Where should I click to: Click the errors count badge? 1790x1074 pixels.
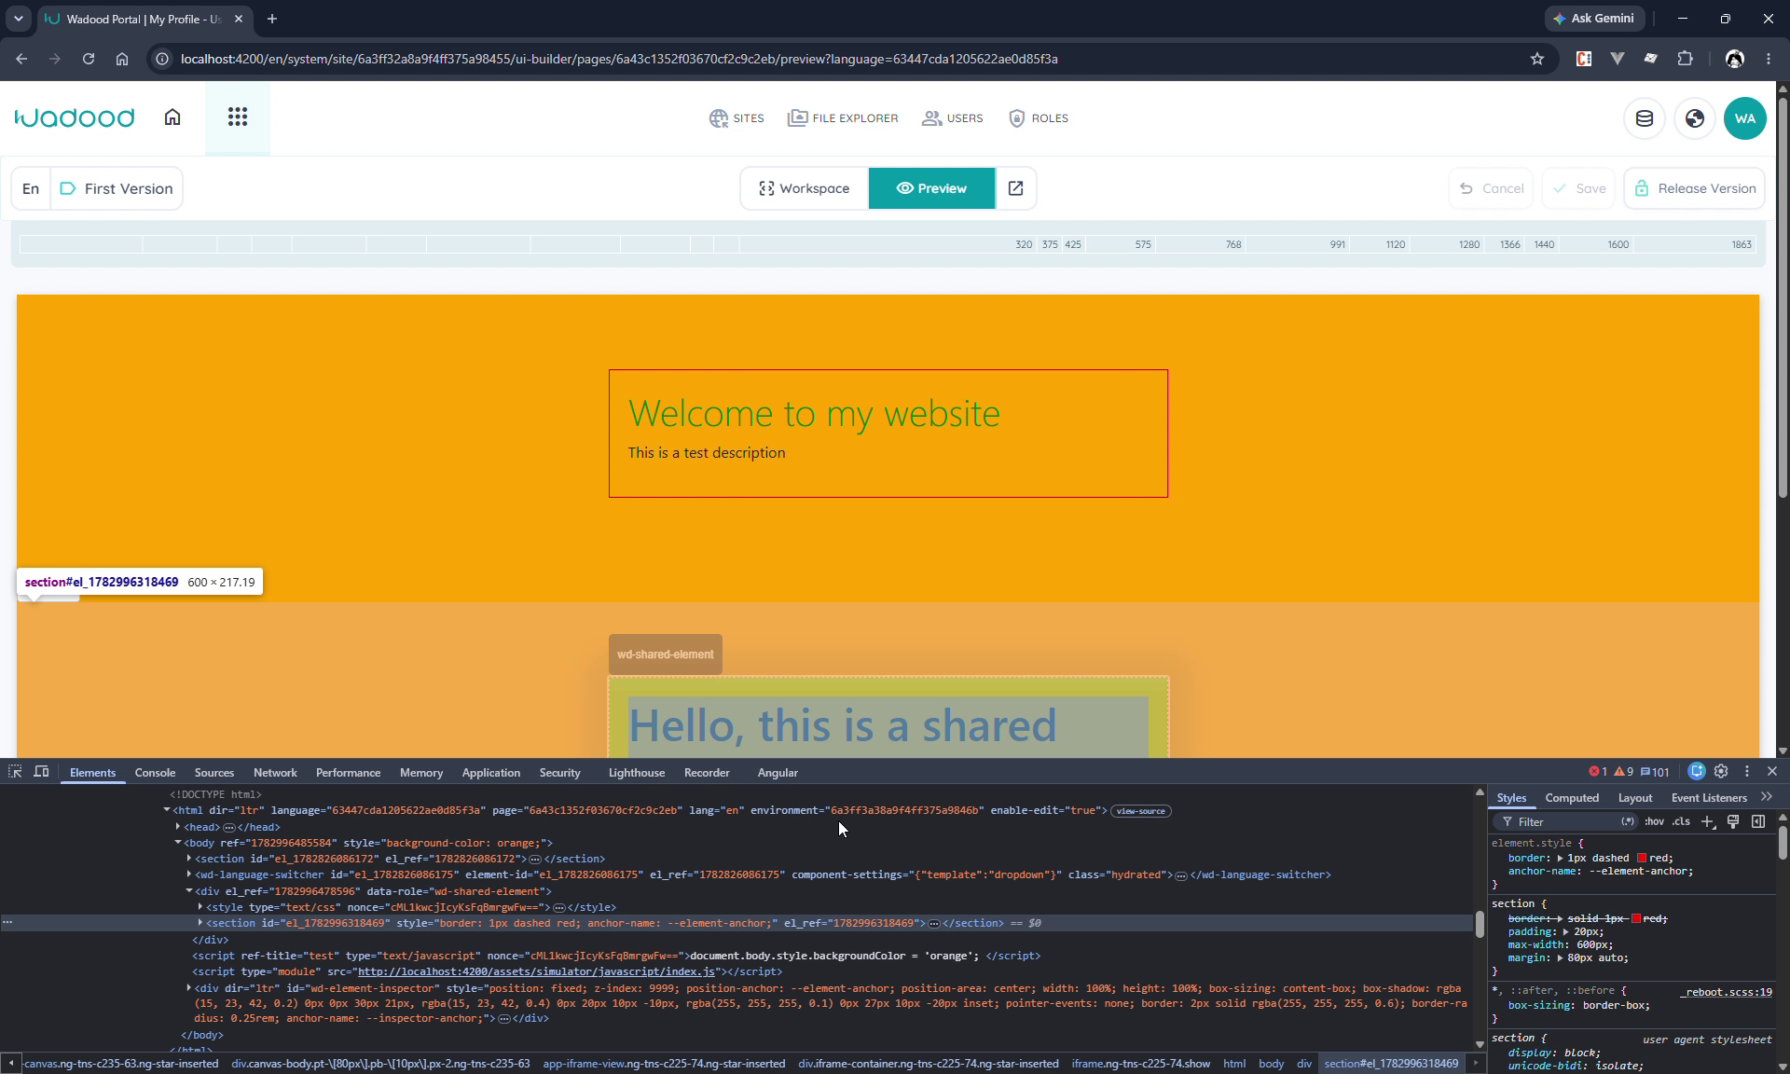(x=1598, y=772)
